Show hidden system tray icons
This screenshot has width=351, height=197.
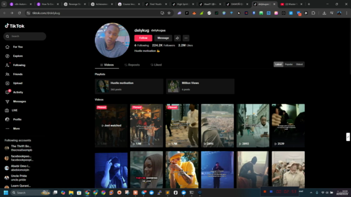(x=311, y=193)
